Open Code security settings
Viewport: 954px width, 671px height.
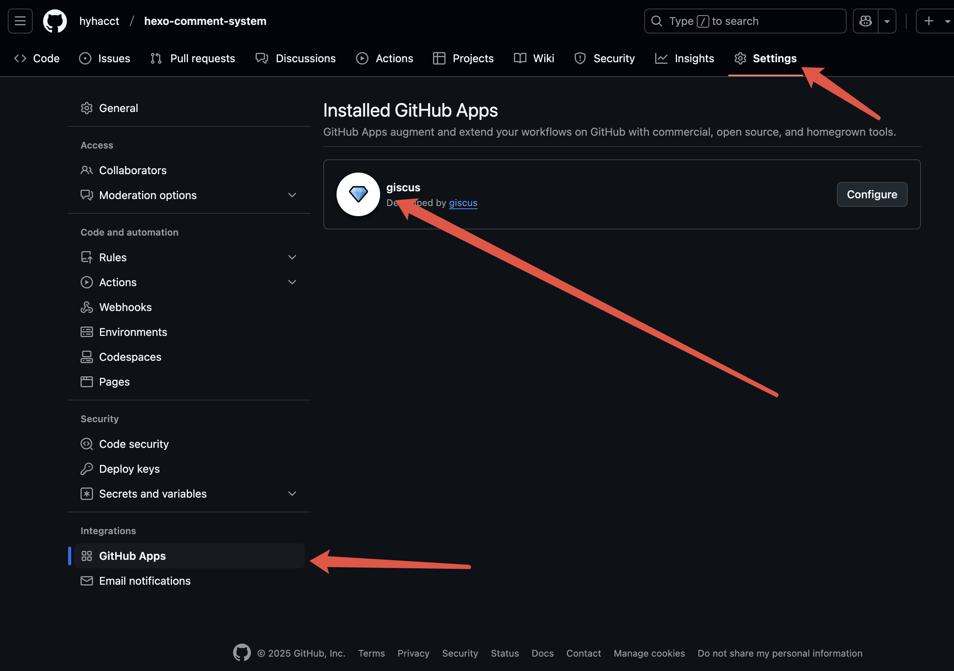[189, 444]
